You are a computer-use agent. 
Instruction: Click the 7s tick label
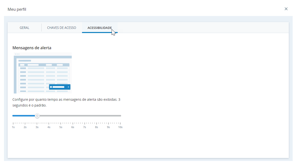tap(84, 127)
